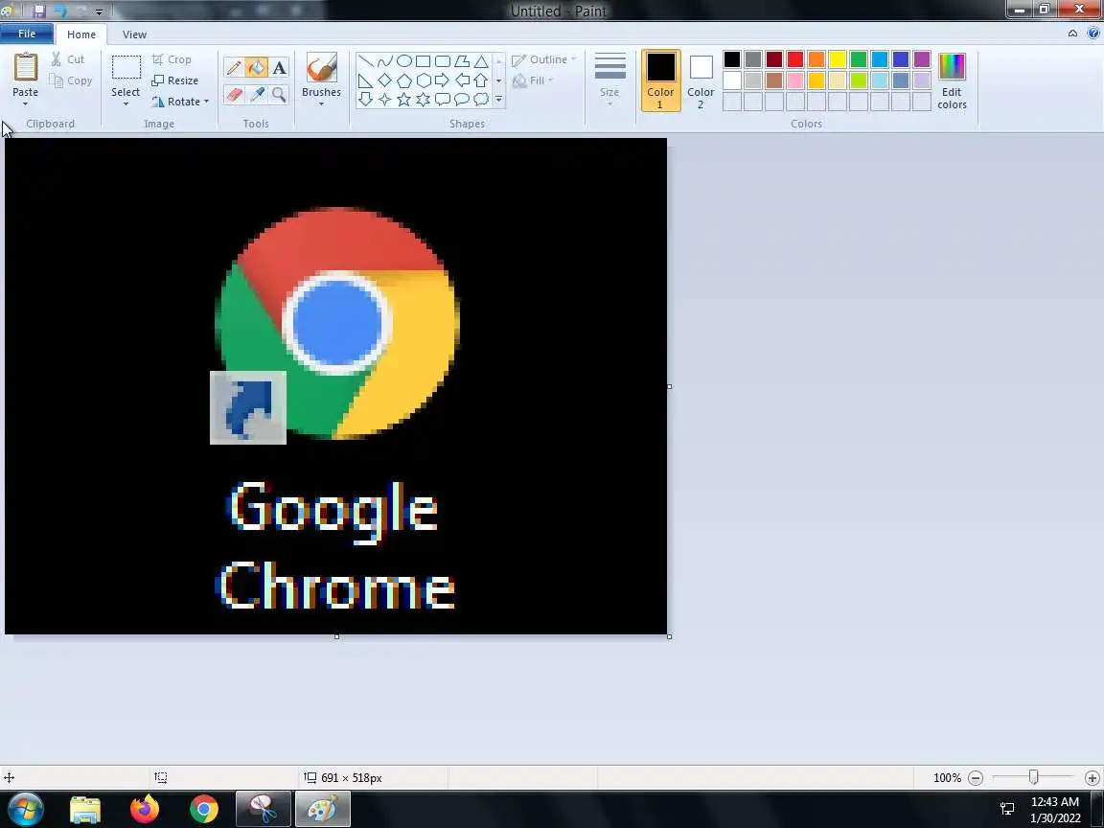
Task: Choose the Down arrow shape
Action: pyautogui.click(x=365, y=100)
